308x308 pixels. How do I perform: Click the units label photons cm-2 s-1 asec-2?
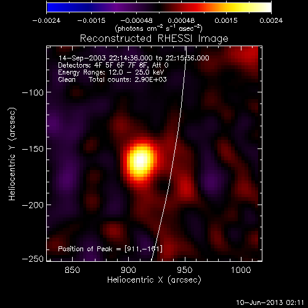(158, 28)
